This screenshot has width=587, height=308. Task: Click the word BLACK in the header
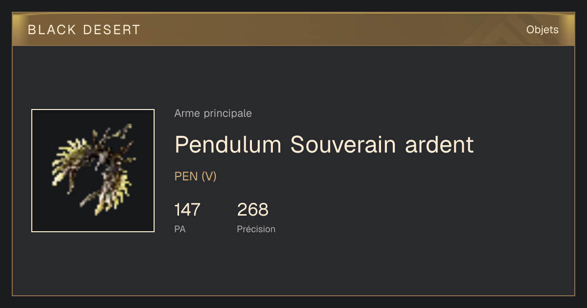(x=52, y=30)
